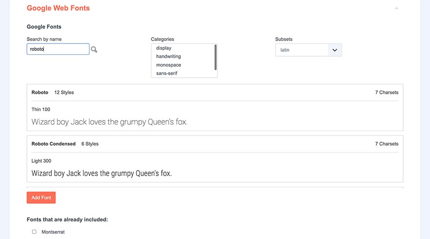Click the Montserrat font label
Viewport: 430px width, 239px height.
[53, 232]
